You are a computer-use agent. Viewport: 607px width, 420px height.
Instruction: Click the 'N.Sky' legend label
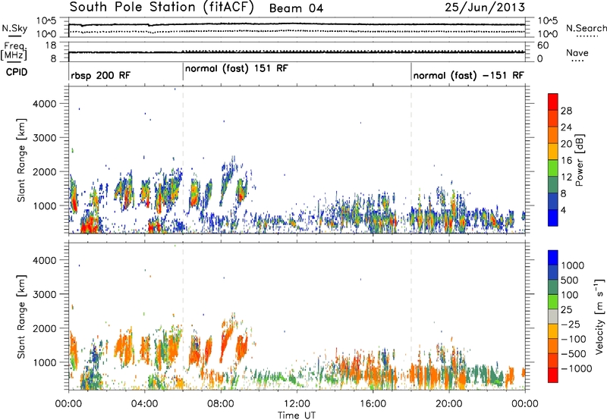click(x=14, y=28)
